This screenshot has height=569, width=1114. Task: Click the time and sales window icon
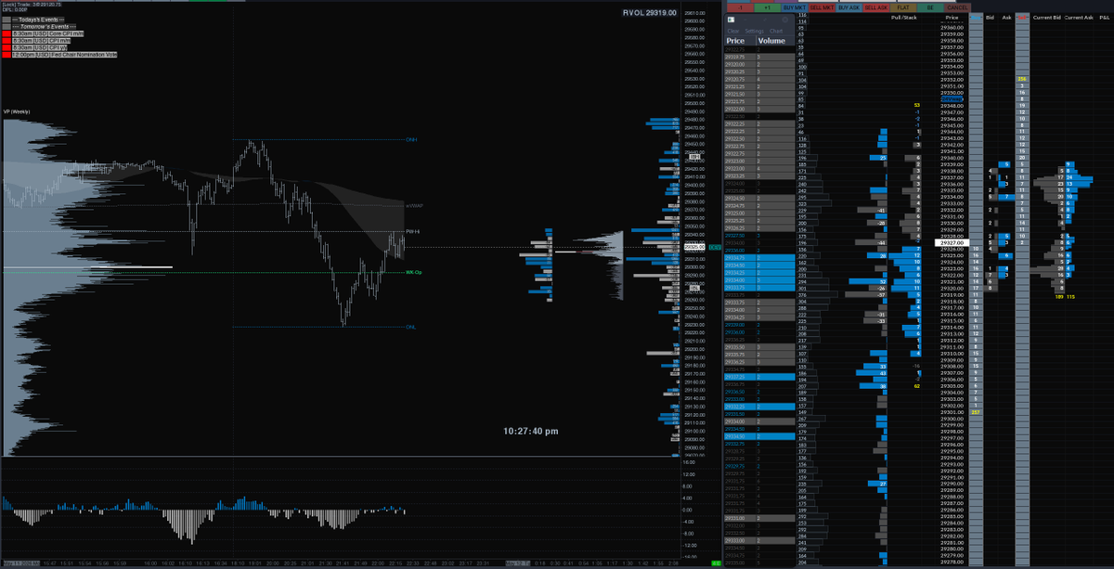click(x=732, y=19)
